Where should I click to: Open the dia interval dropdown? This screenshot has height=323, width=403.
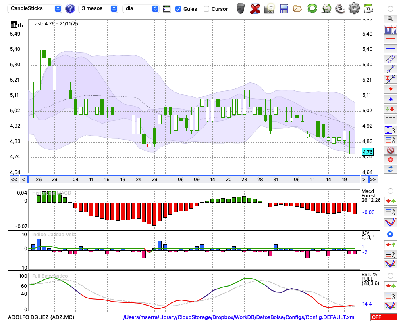click(x=141, y=8)
